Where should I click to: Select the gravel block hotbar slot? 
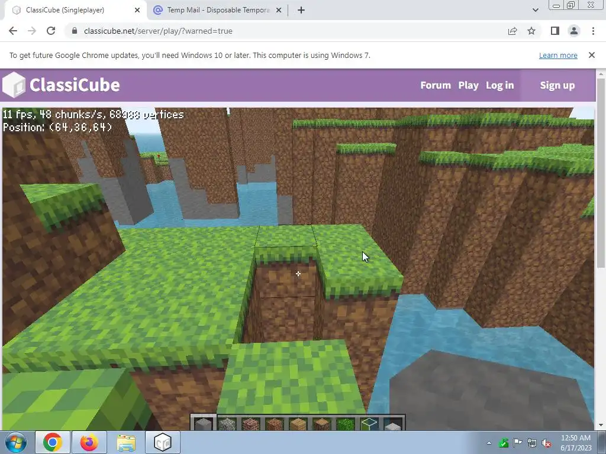(x=227, y=424)
